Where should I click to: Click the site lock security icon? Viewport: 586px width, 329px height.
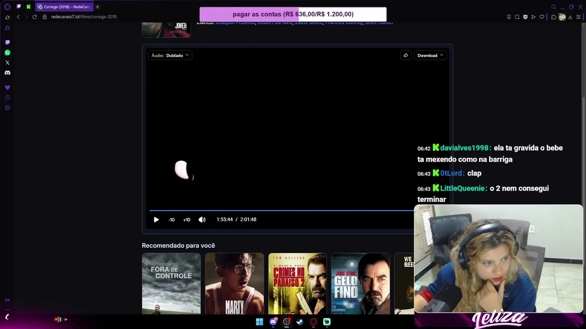click(45, 17)
